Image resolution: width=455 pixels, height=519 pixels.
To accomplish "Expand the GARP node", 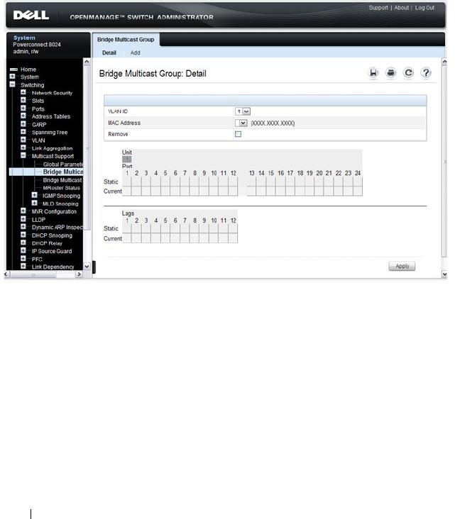I will pos(23,124).
